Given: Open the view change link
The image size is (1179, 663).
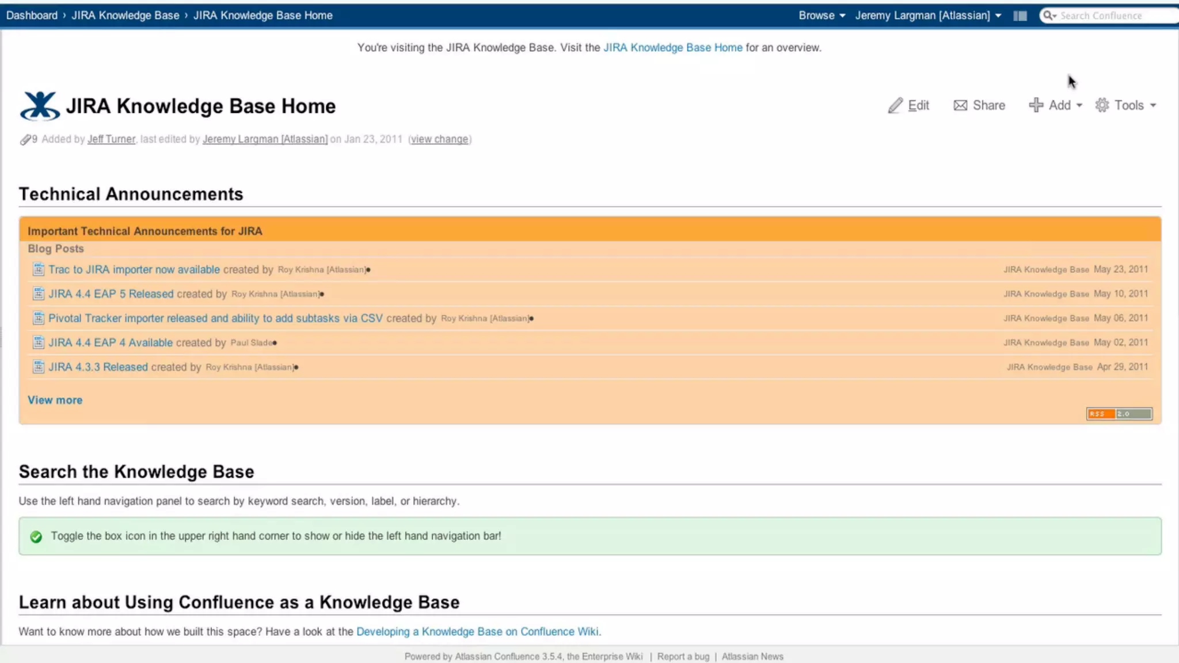Looking at the screenshot, I should (x=439, y=139).
